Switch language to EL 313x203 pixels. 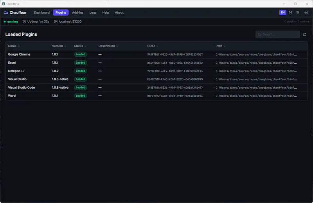[298, 13]
